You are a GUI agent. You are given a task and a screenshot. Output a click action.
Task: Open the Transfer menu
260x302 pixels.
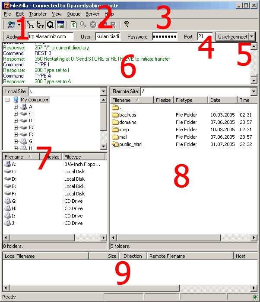click(x=38, y=14)
